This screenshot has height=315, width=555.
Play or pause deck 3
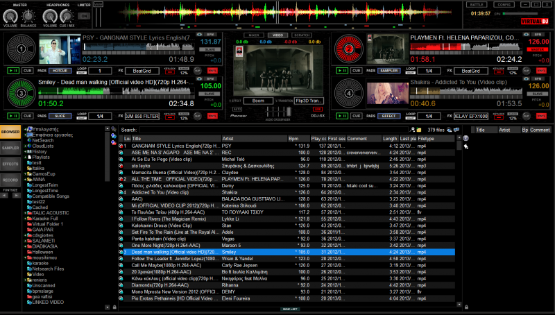13,116
